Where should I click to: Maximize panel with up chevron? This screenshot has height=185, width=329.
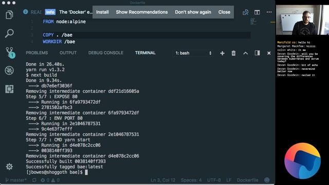[x=246, y=53]
